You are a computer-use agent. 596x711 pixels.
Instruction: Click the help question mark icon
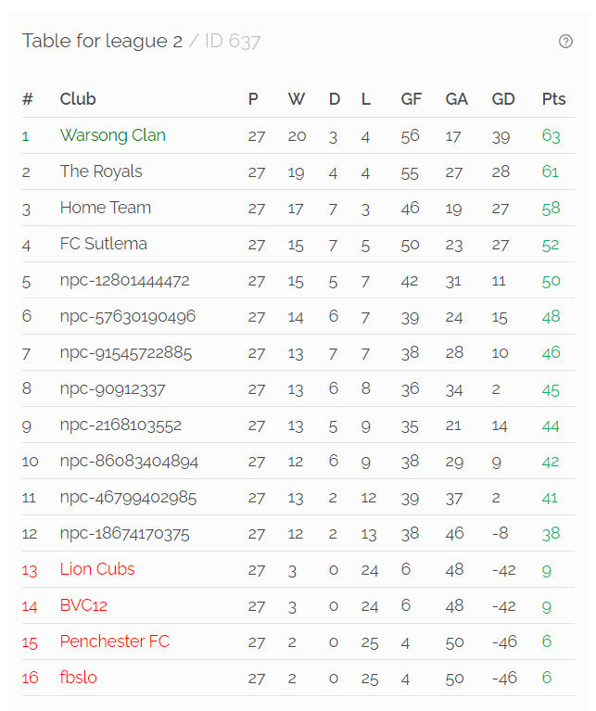tap(565, 42)
